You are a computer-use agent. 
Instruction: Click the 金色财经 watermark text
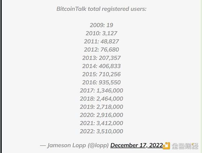point(186,146)
